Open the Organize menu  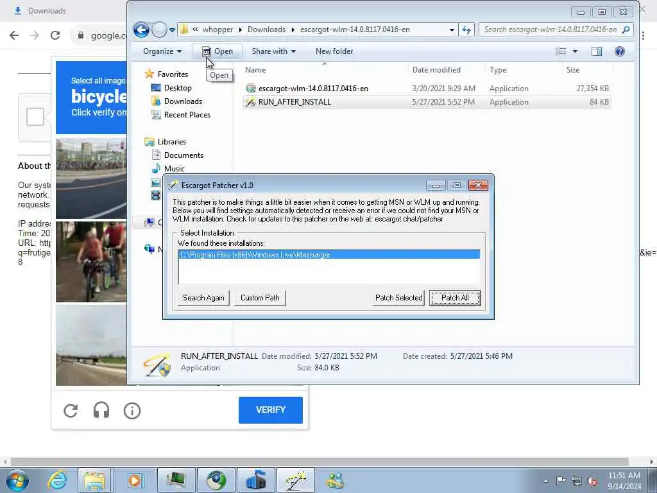[x=162, y=51]
